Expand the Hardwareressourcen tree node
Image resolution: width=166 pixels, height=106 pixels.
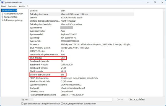(x=2, y=14)
